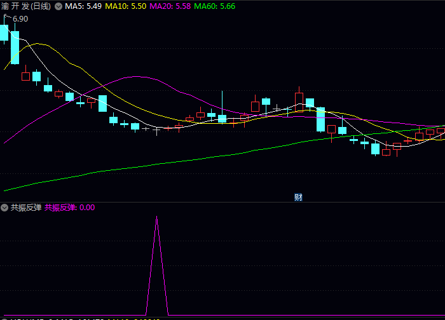Open the dropdown arrow beside 渝开发(日线)
The image size is (445, 320).
(58, 6)
